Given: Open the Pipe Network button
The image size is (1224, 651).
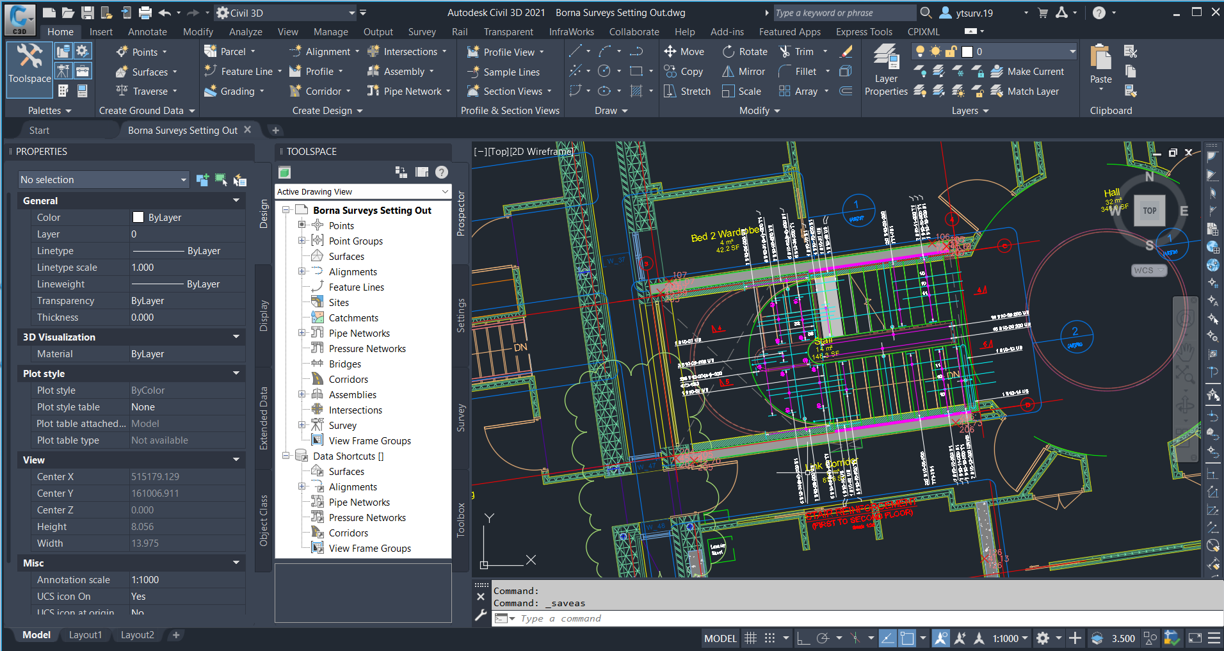Looking at the screenshot, I should pos(408,92).
